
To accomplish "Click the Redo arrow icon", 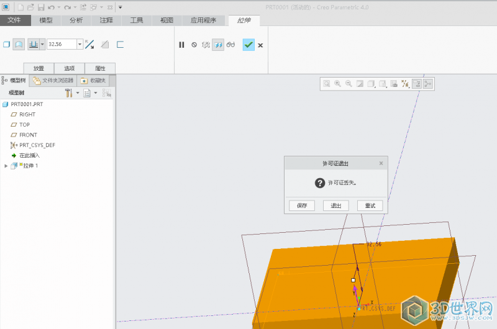I will coord(67,7).
